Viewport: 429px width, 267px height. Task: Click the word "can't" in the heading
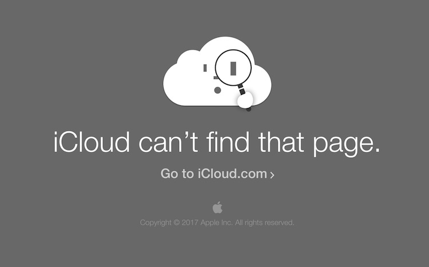[168, 142]
